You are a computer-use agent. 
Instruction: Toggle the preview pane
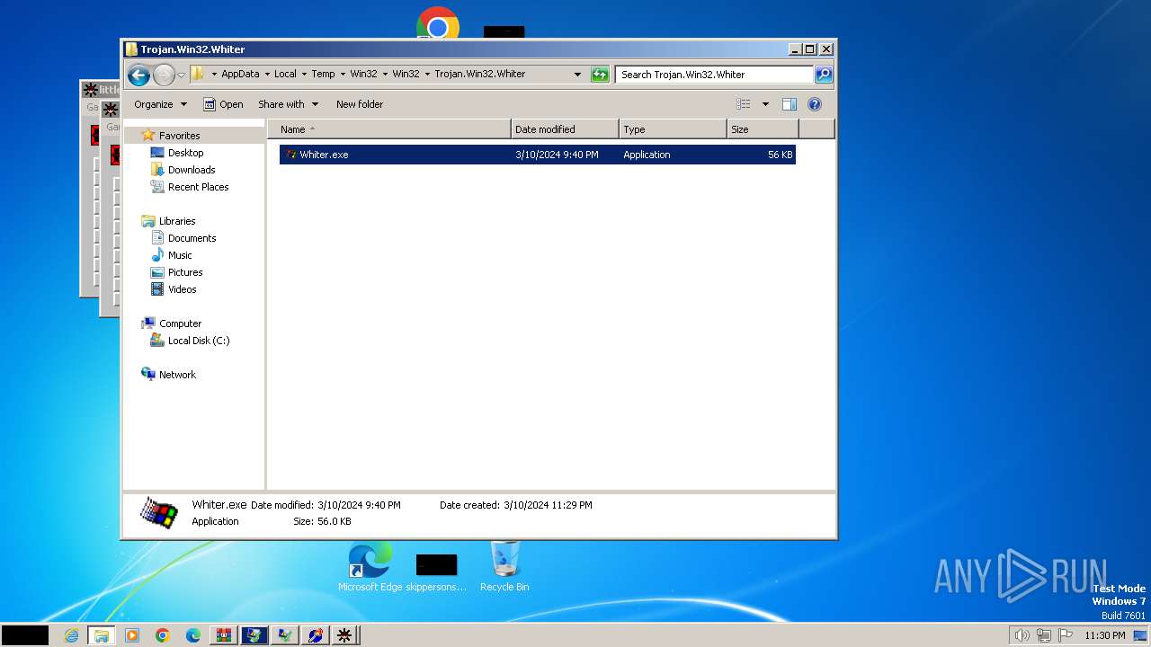790,104
